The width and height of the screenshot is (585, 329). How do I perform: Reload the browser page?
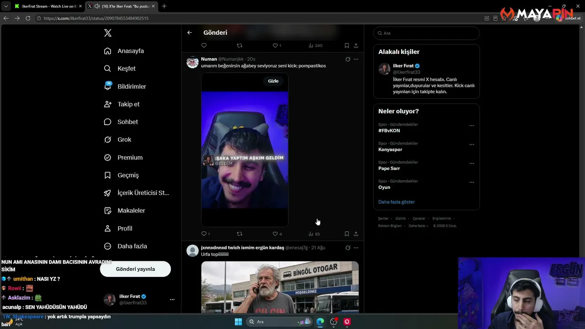tap(28, 18)
